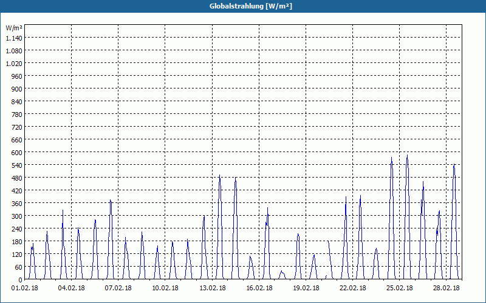Click the 25.02.18 date label
486x303 pixels.
pos(399,288)
